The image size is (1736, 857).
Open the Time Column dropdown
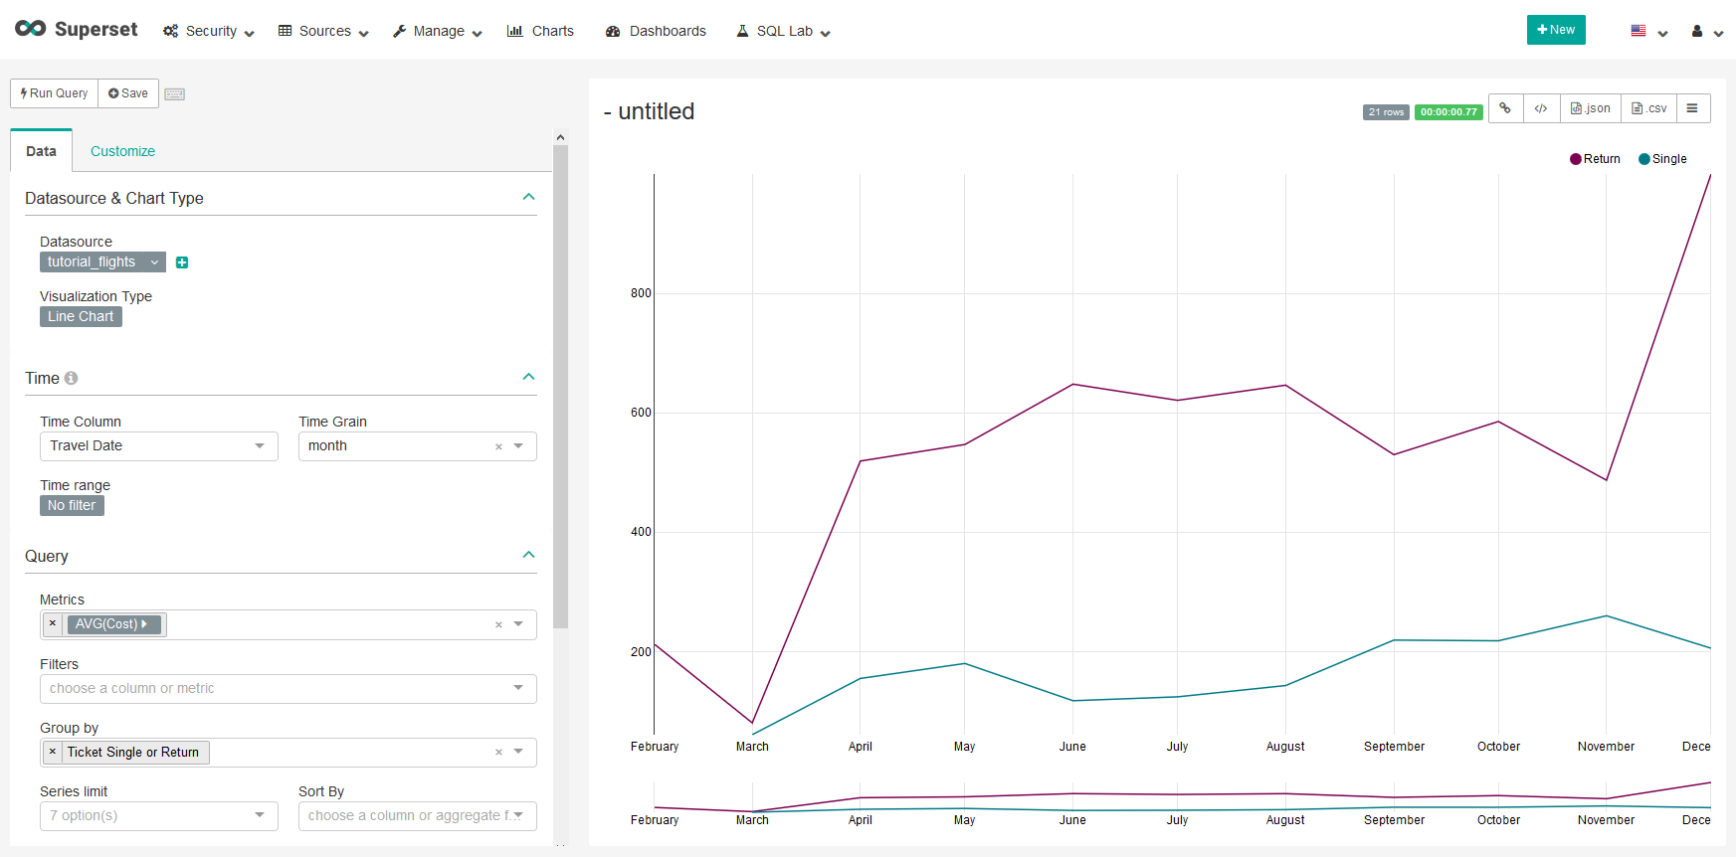[x=159, y=446]
